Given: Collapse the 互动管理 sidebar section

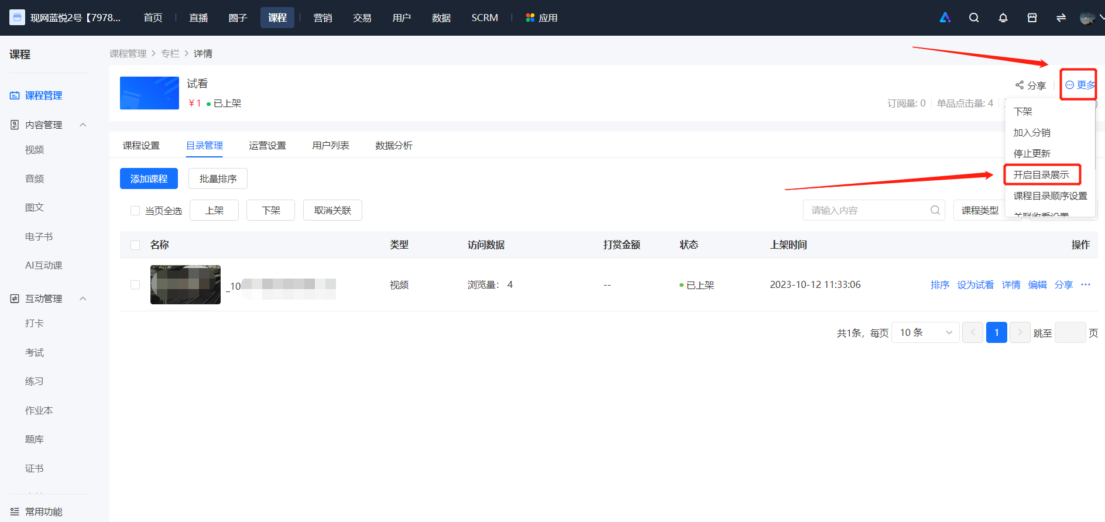Looking at the screenshot, I should tap(83, 298).
